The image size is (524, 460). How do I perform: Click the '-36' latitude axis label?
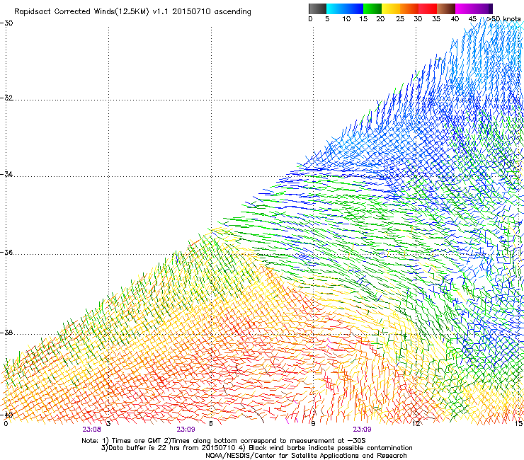tap(6, 252)
